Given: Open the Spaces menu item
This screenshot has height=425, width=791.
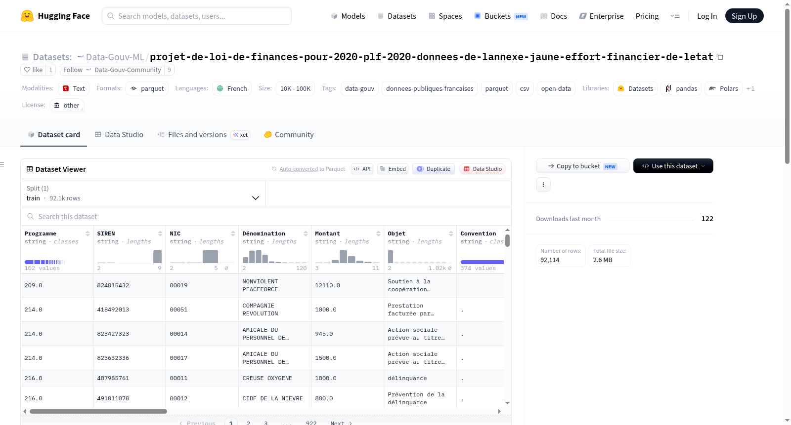Looking at the screenshot, I should point(445,16).
